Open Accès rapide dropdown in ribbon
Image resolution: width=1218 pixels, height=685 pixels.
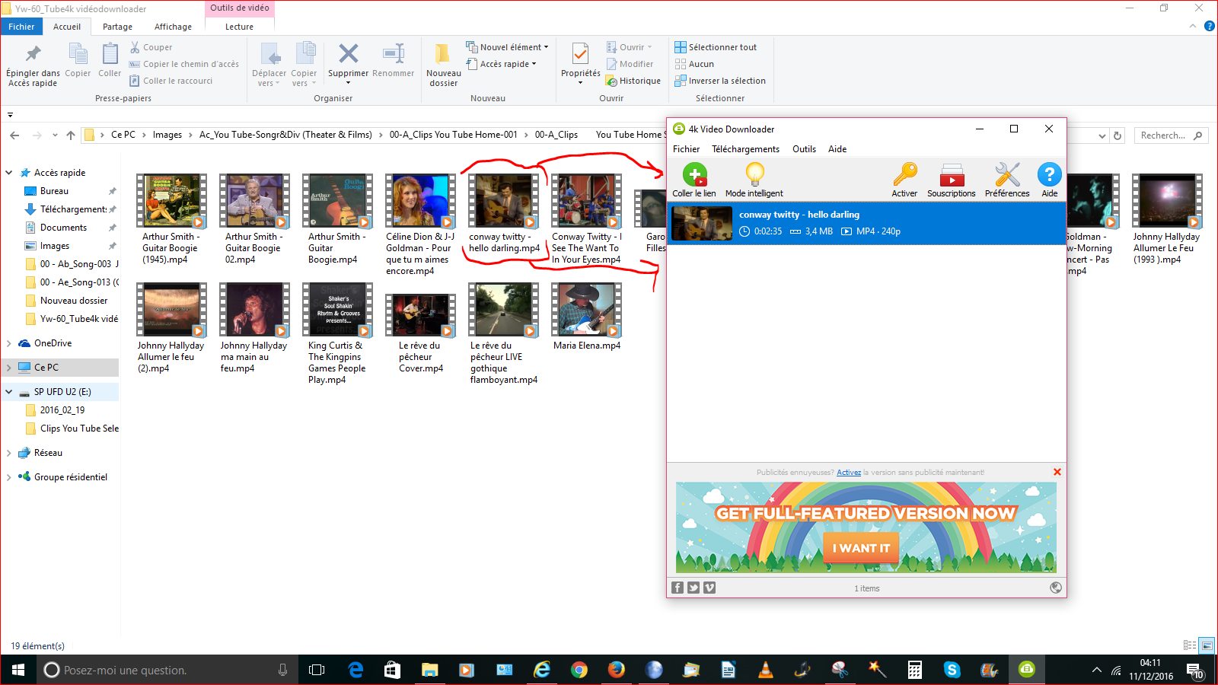(501, 64)
